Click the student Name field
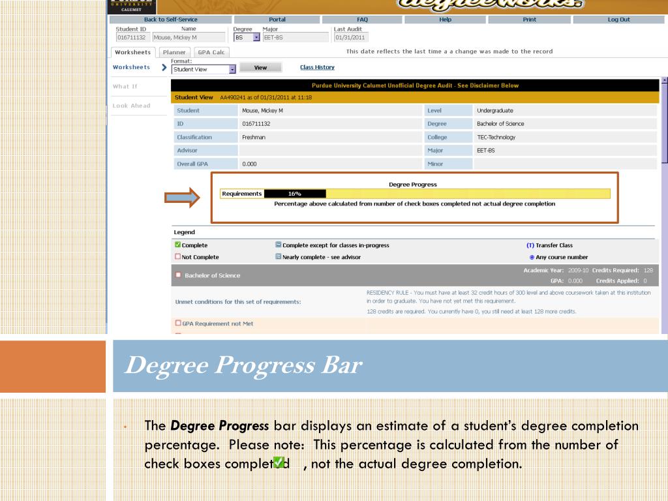 (189, 37)
